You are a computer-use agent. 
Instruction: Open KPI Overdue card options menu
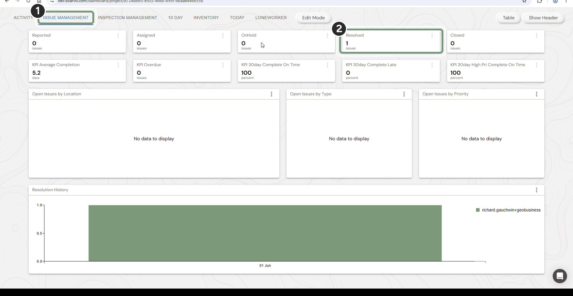[x=223, y=65]
